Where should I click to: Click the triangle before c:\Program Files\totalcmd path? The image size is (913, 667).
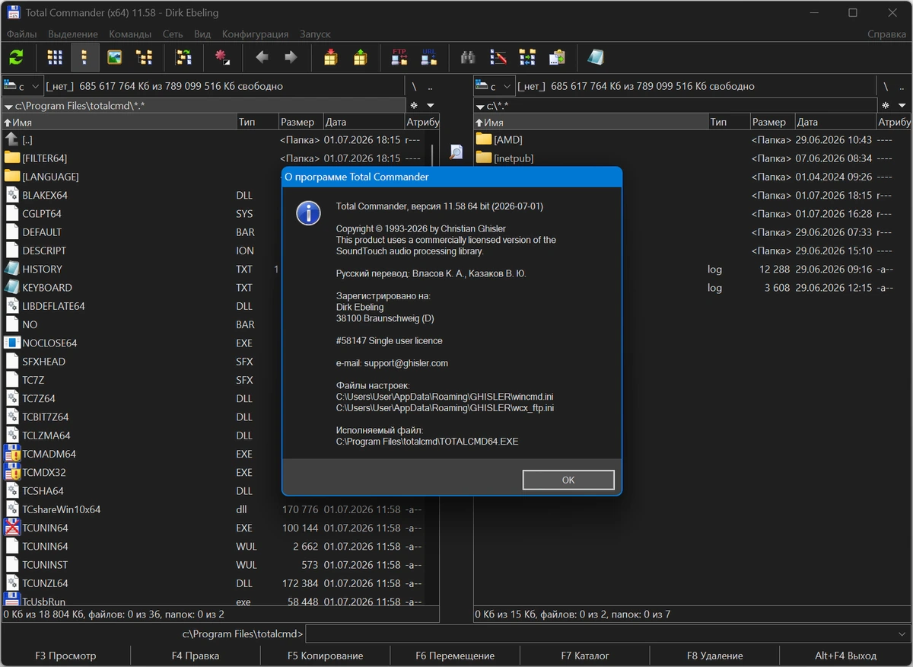click(8, 107)
